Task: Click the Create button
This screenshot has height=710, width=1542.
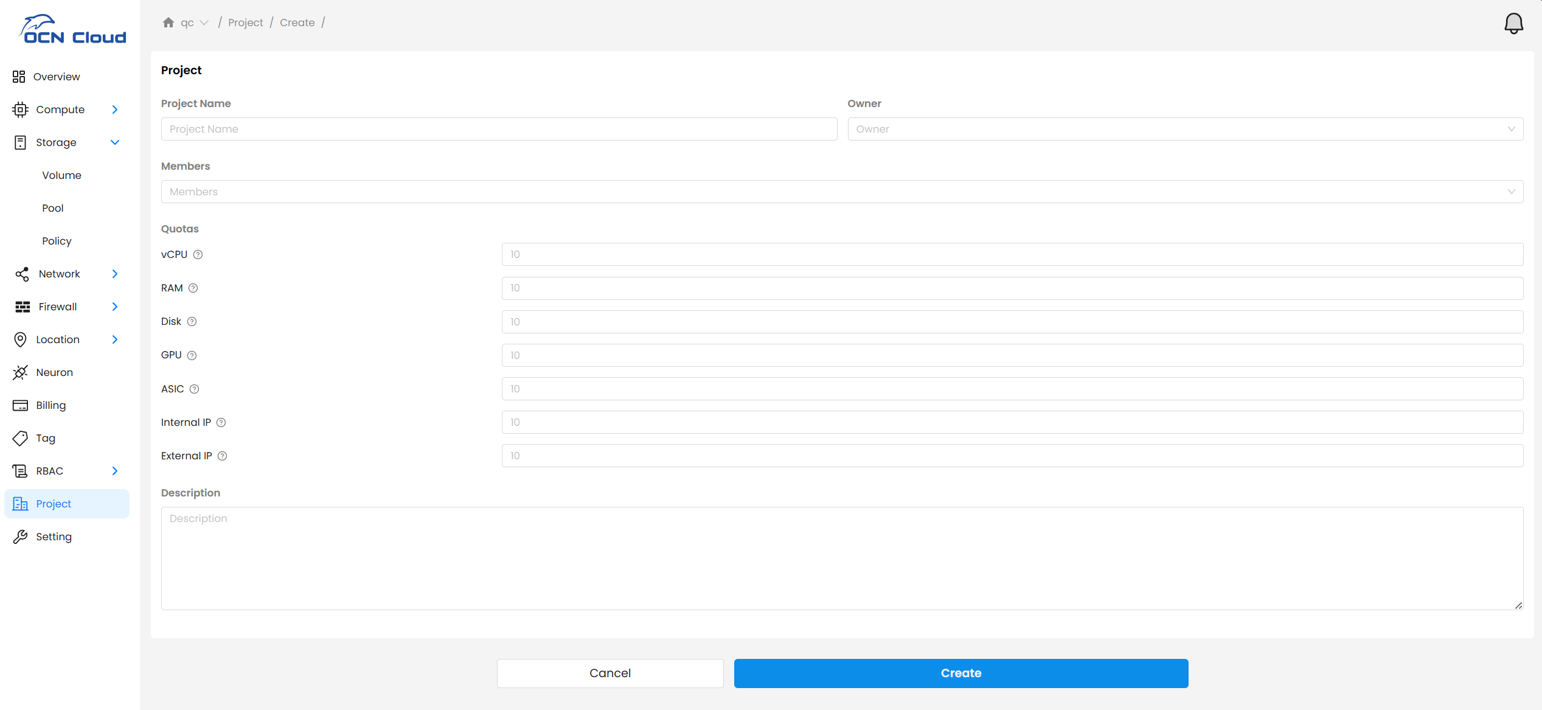Action: click(960, 673)
